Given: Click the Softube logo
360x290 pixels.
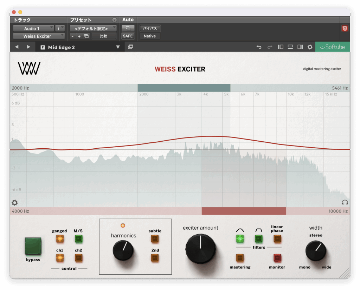Looking at the screenshot, I should coord(333,47).
